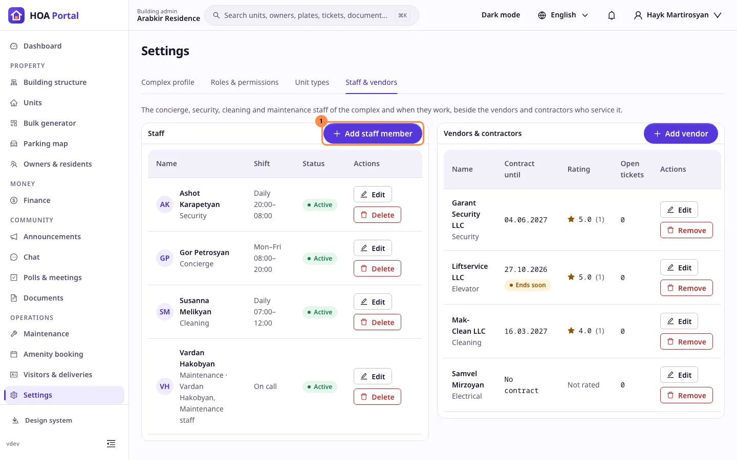This screenshot has width=737, height=460.
Task: Open Bulk generator from sidebar
Action: [x=64, y=123]
